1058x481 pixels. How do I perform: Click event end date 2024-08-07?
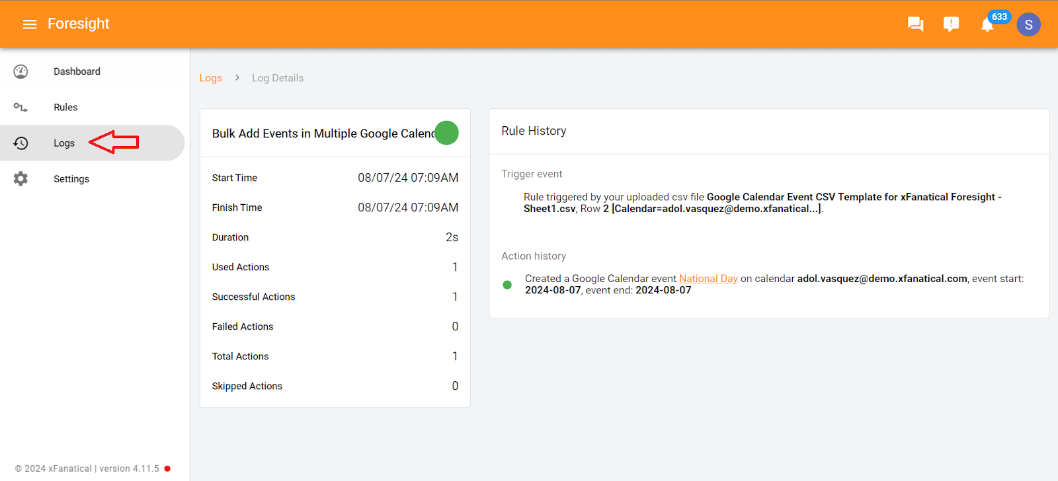(x=663, y=290)
